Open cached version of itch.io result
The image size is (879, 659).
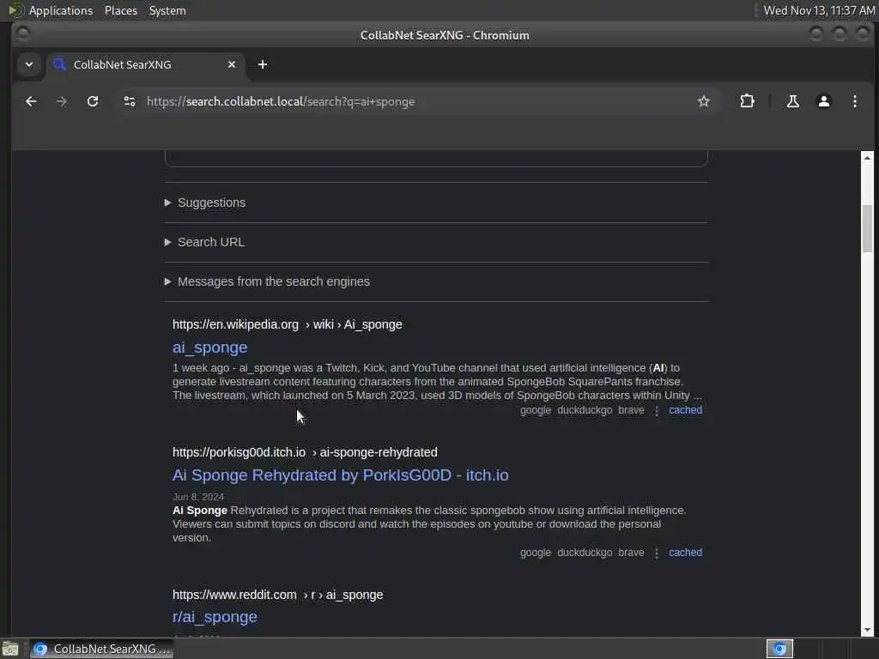pyautogui.click(x=685, y=553)
